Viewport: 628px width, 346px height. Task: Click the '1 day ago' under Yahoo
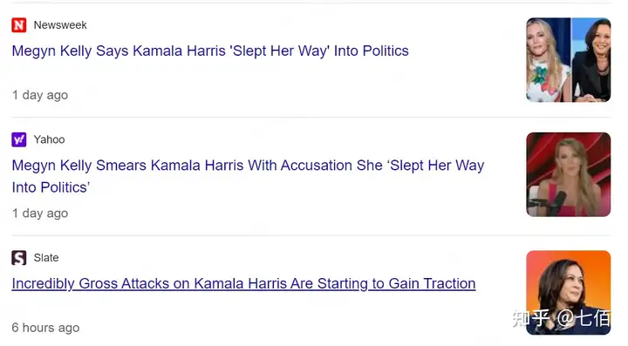(40, 214)
